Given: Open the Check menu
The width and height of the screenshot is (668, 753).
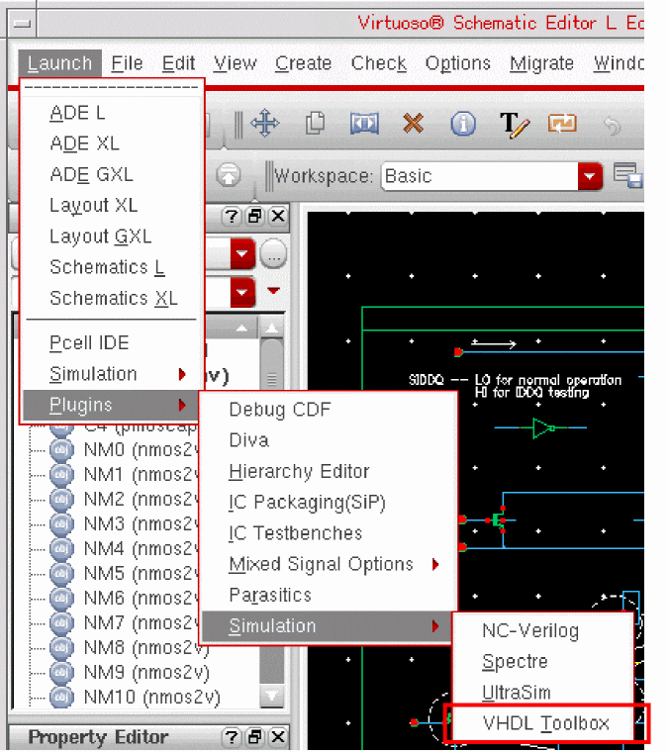Looking at the screenshot, I should (378, 63).
